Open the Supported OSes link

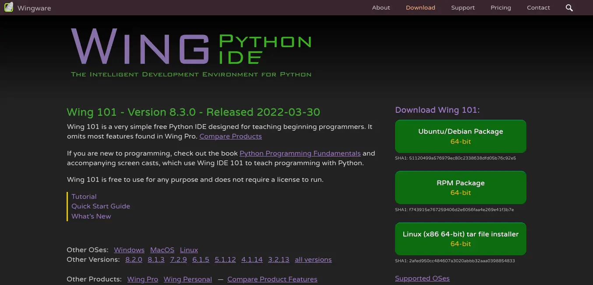pos(422,278)
